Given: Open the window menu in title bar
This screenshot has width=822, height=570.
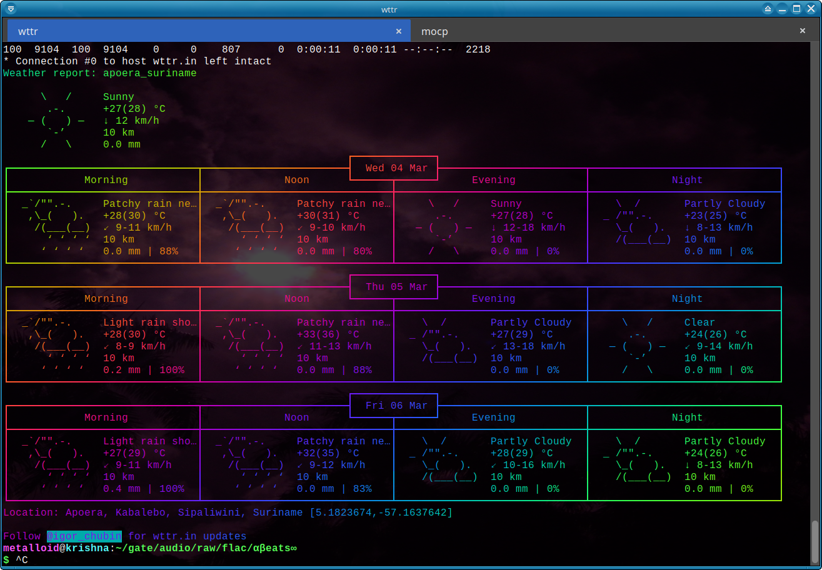Looking at the screenshot, I should (11, 9).
